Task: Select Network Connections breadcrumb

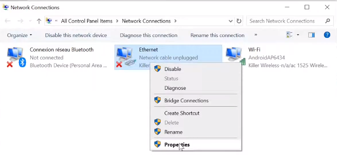Action: [146, 21]
